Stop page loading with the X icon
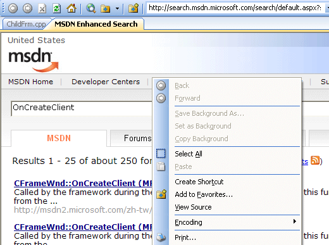Image resolution: width=329 pixels, height=245 pixels. [x=42, y=8]
